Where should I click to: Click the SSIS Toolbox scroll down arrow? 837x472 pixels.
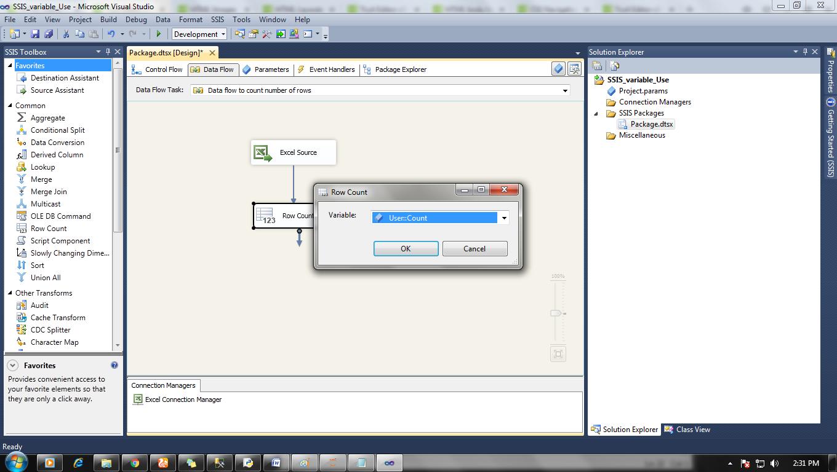(x=118, y=347)
